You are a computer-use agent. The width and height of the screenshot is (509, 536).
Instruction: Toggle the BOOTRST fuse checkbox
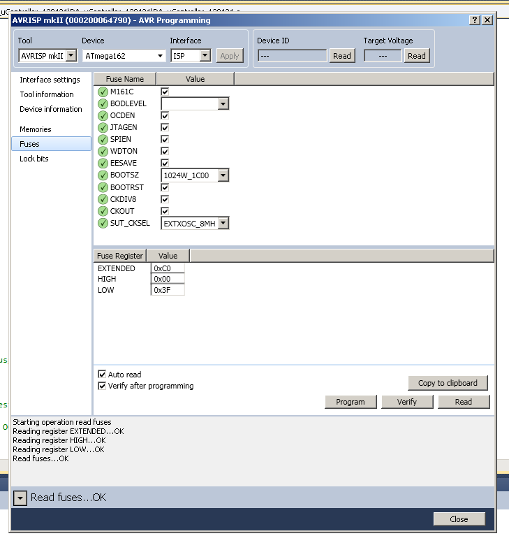click(x=165, y=187)
